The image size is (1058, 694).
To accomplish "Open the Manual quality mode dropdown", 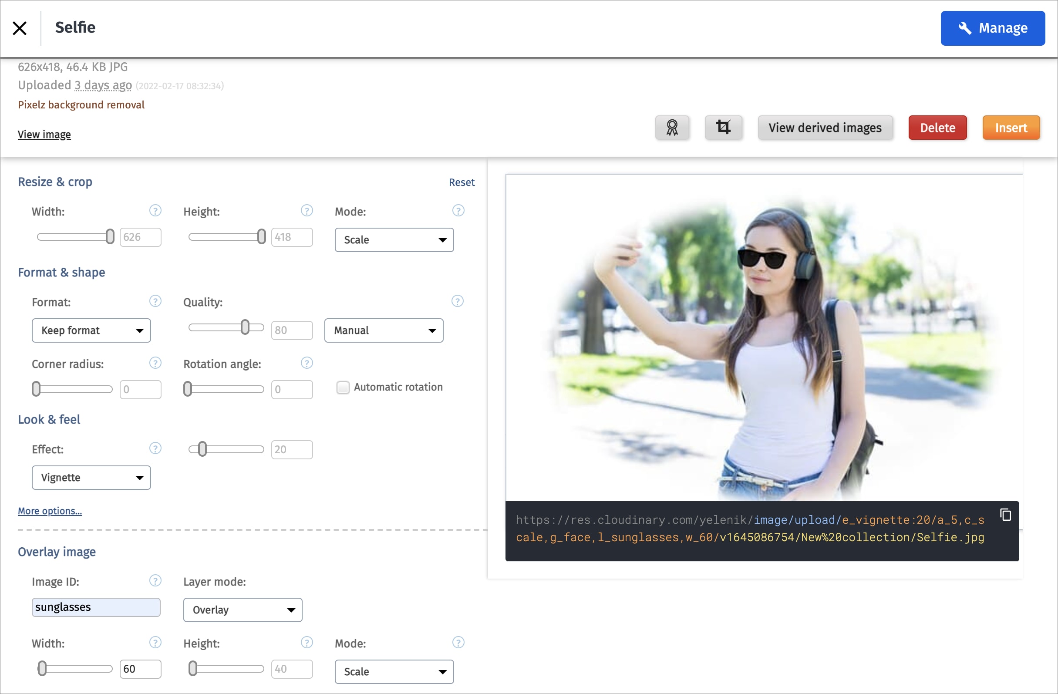I will click(384, 330).
